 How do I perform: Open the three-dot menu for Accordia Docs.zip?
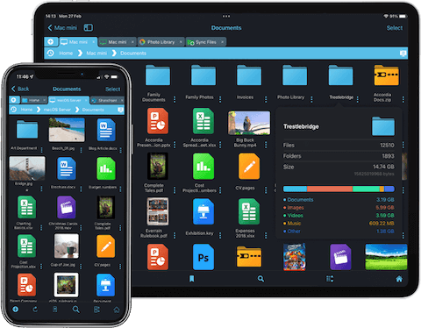click(x=403, y=99)
